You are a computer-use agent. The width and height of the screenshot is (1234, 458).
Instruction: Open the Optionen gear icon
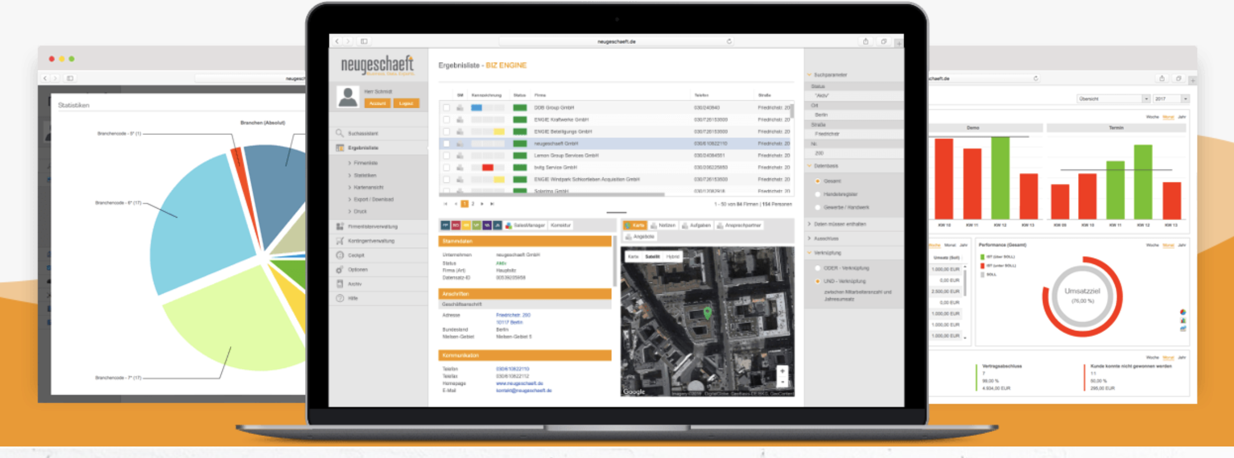[340, 270]
